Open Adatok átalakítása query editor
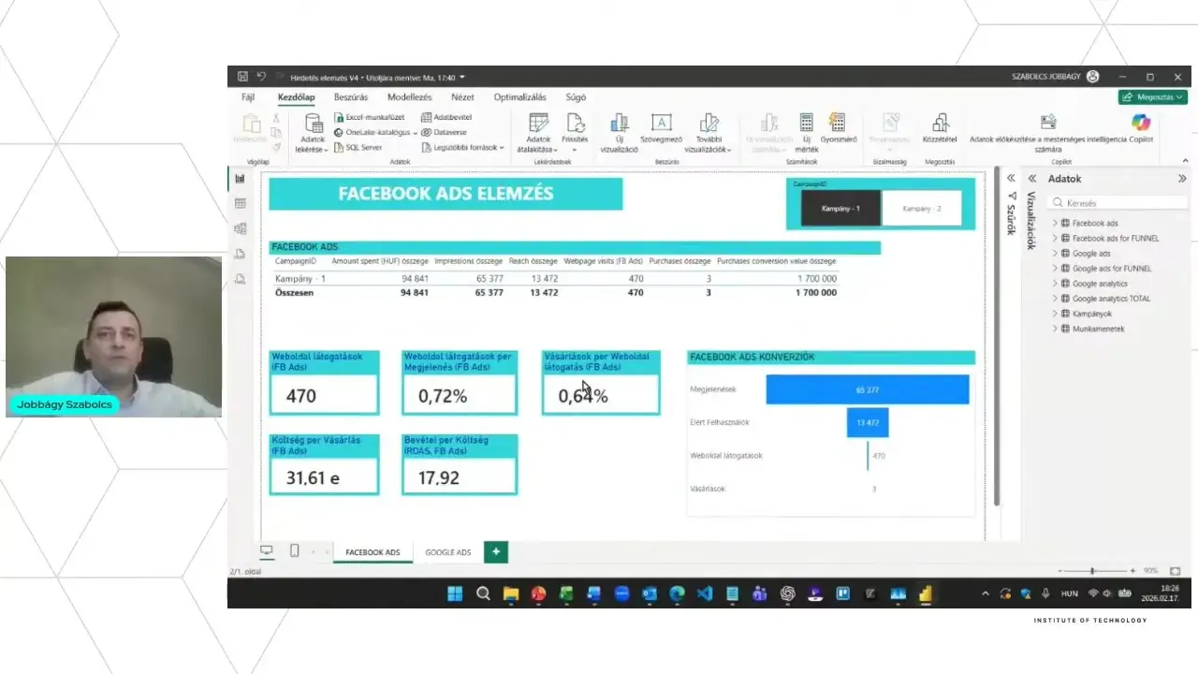The image size is (1198, 674). pyautogui.click(x=538, y=133)
